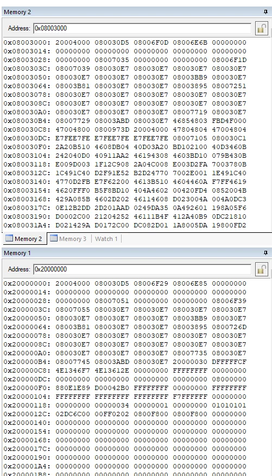Select value 19800FD2 in Memory 2
This screenshot has height=476, width=272.
[x=229, y=225]
